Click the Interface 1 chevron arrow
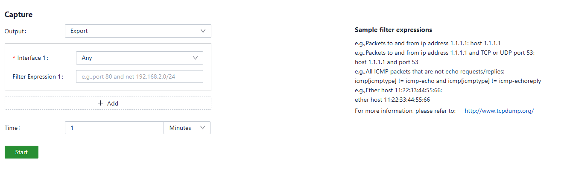Viewport: 567px width, 185px height. tap(196, 58)
